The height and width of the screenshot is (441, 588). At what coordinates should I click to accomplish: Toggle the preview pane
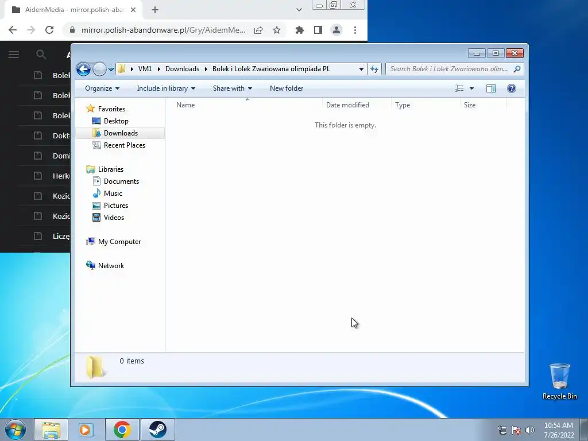coord(491,88)
